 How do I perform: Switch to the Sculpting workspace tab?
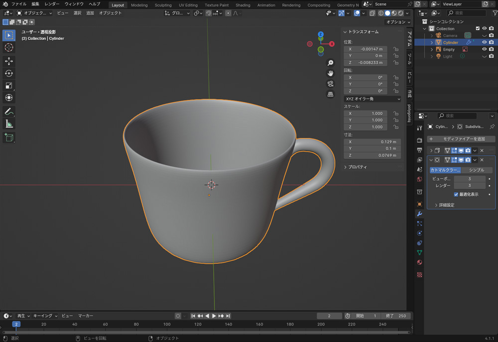click(163, 5)
